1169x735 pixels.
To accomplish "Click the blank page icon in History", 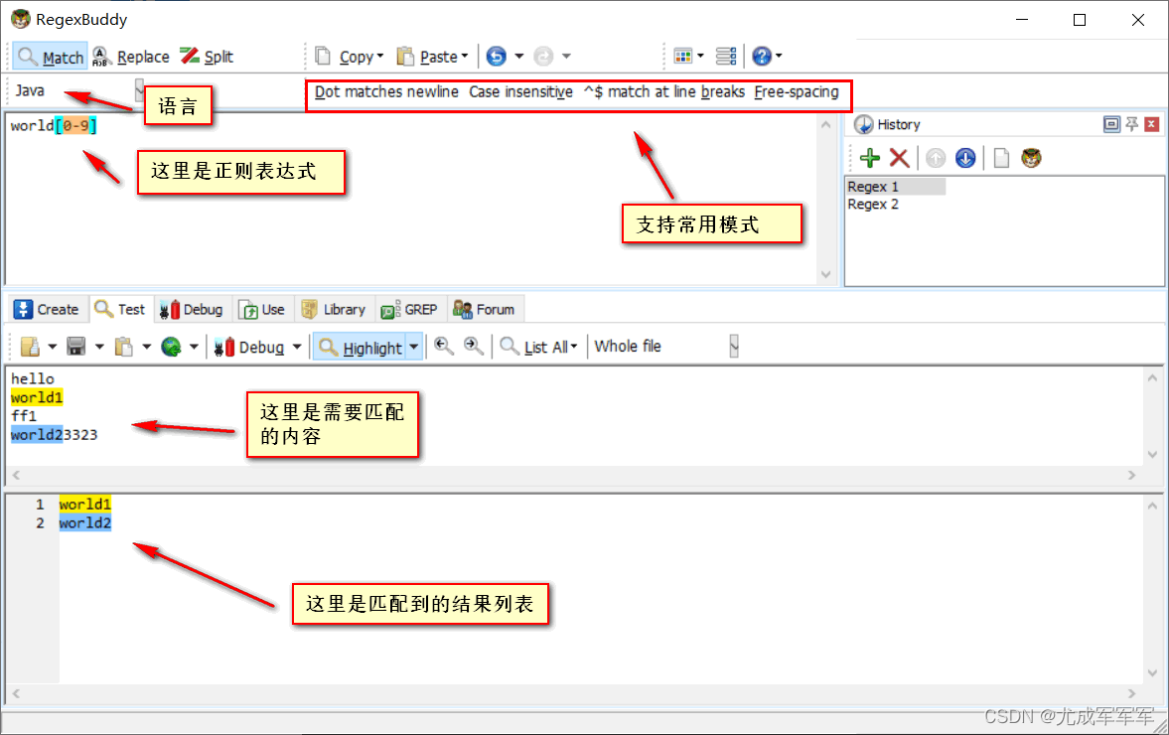I will coord(1001,158).
